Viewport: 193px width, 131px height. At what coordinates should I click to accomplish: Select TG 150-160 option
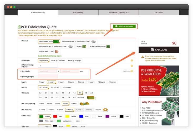click(55, 88)
